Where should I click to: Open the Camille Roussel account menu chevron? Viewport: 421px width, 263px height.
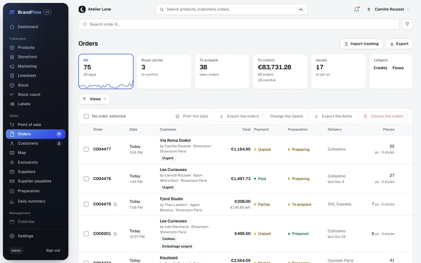[408, 9]
